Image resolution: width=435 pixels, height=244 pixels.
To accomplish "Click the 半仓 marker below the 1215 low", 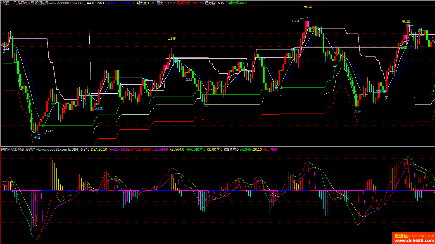I will point(37,137).
